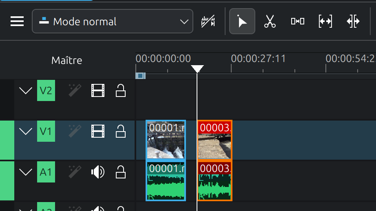The height and width of the screenshot is (211, 376).
Task: Select the arrow Selection tool
Action: 242,21
